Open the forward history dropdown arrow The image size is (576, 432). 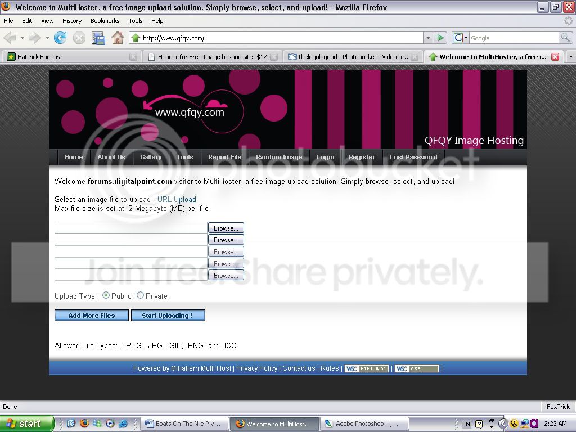pyautogui.click(x=47, y=38)
